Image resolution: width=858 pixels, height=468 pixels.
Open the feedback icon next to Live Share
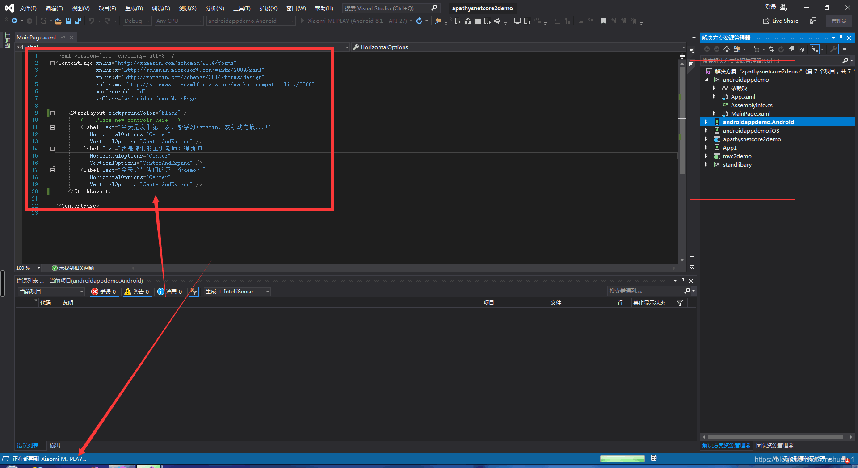point(813,21)
